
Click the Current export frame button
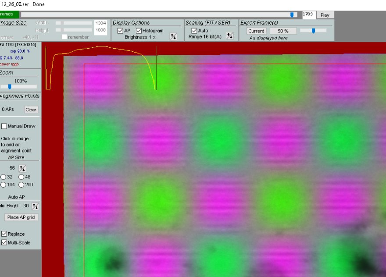[x=256, y=31]
